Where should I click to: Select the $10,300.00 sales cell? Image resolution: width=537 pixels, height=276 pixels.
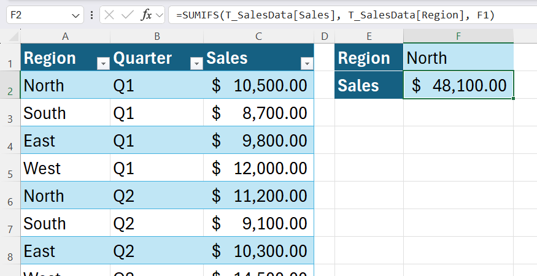tap(258, 250)
